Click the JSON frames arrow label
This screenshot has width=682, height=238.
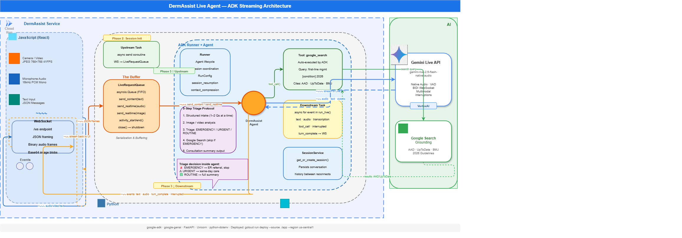point(89,121)
